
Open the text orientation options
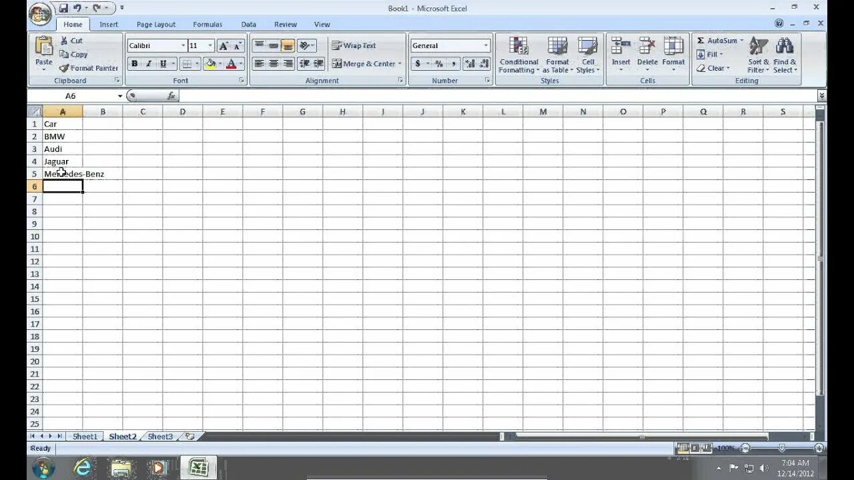307,45
